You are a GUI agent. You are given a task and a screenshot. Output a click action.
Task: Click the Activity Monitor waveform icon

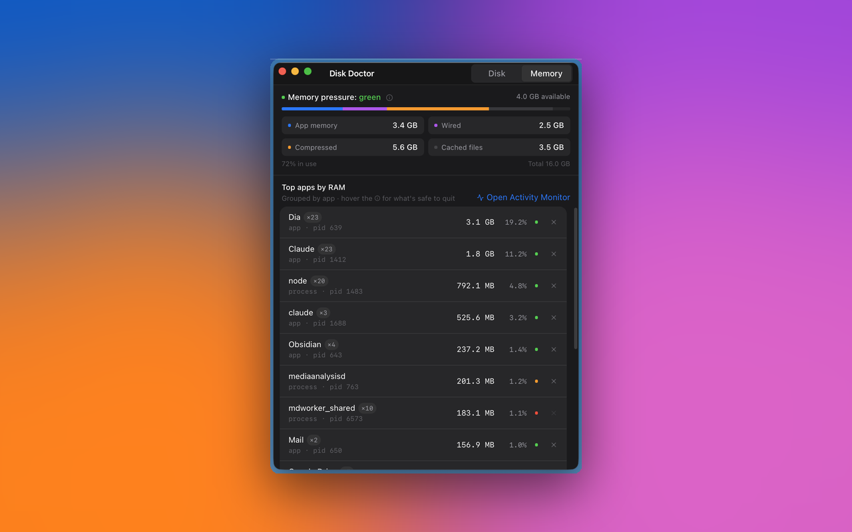[481, 198]
